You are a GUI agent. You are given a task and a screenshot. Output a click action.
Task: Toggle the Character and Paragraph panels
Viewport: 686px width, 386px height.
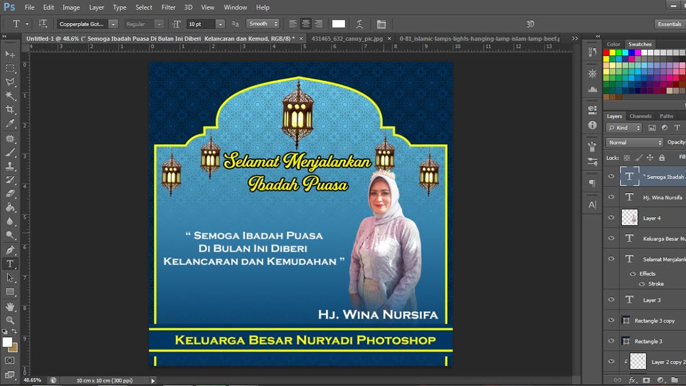click(x=381, y=24)
